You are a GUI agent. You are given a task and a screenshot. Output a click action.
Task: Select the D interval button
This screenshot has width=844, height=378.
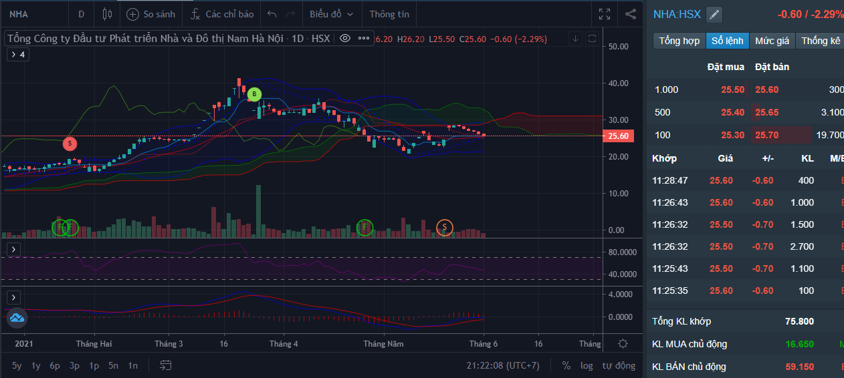click(x=81, y=14)
